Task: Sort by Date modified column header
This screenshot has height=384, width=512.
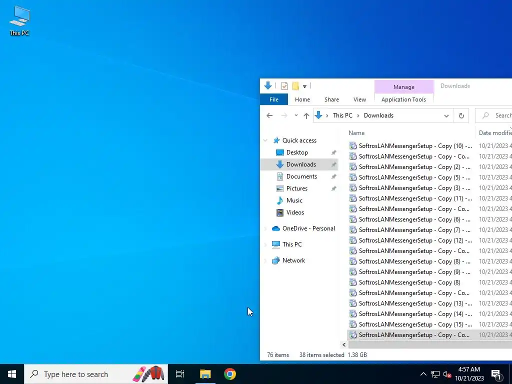Action: (x=494, y=133)
